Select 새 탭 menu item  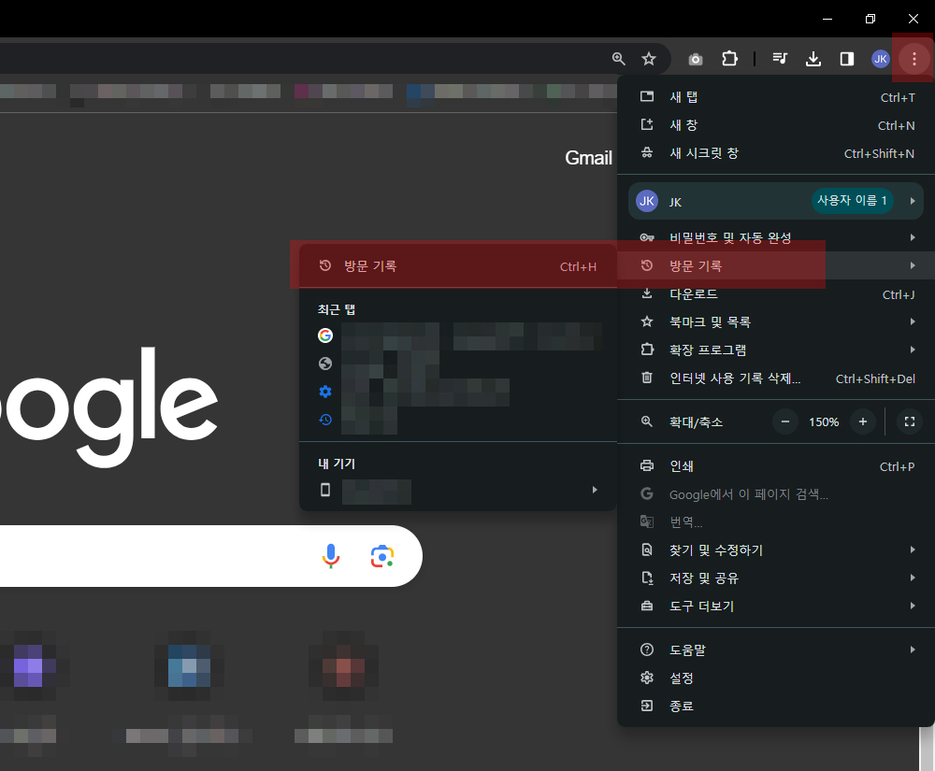coord(776,97)
